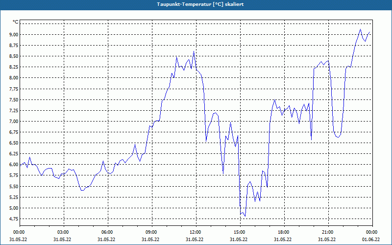The image size is (392, 245).
Task: Click the 5,25 temperature label
Action: [x=14, y=197]
